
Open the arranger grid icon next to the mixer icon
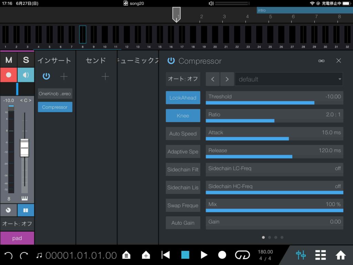click(x=320, y=255)
